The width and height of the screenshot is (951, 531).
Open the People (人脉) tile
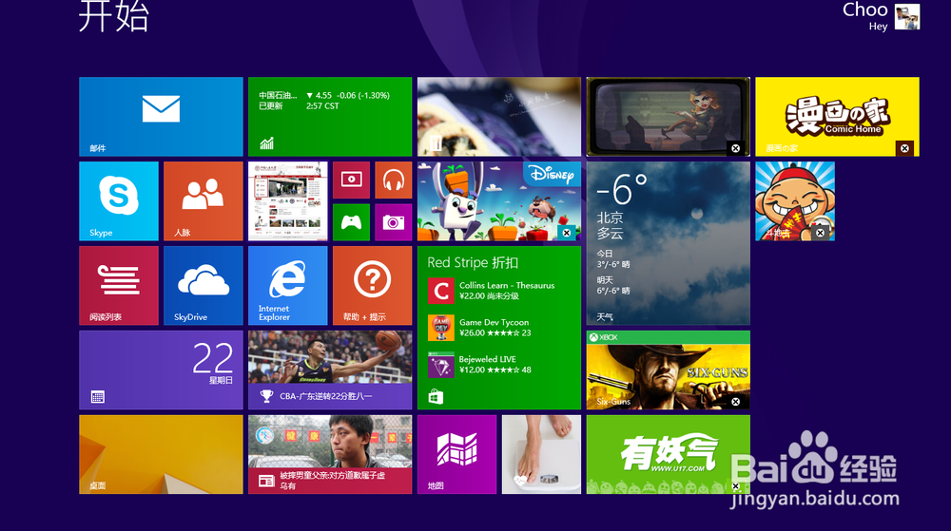pyautogui.click(x=203, y=200)
